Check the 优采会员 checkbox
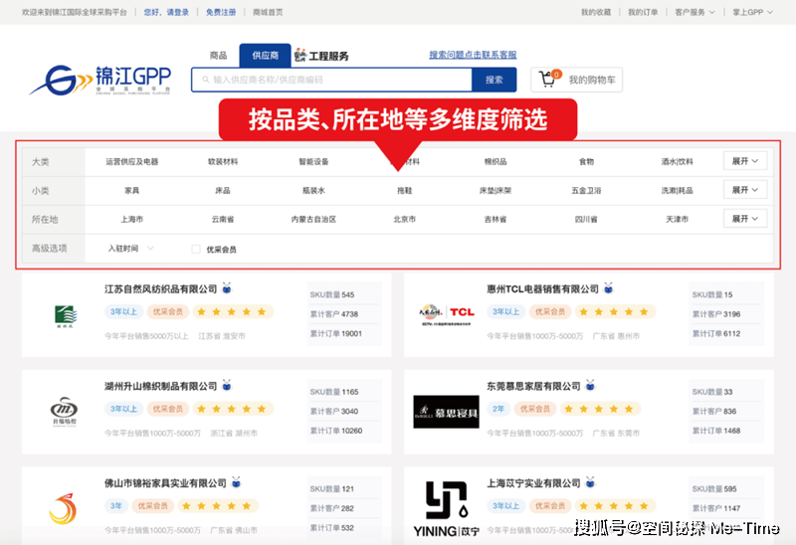 (x=196, y=249)
